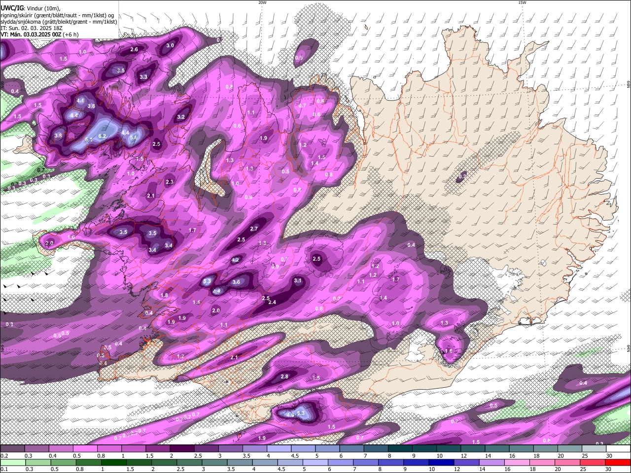Screen dimensions: 631x473
Task: Click the bright red swatch ending the lower legend
Action: tap(618, 463)
